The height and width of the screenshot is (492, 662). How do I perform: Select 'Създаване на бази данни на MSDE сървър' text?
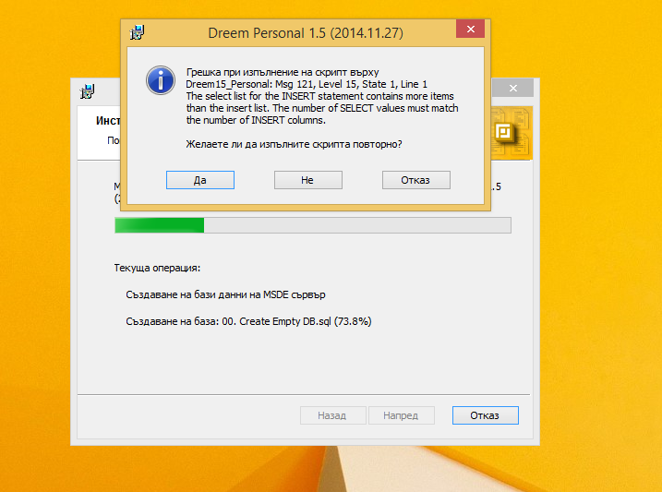225,294
